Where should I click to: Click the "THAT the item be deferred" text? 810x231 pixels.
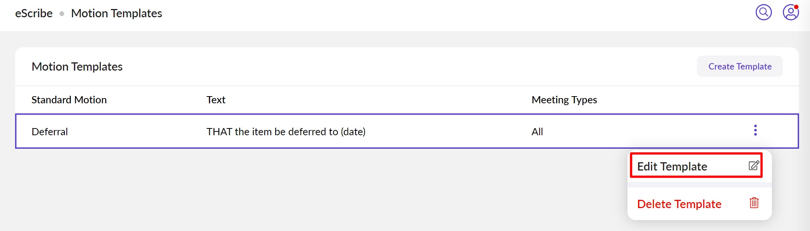[x=285, y=132]
